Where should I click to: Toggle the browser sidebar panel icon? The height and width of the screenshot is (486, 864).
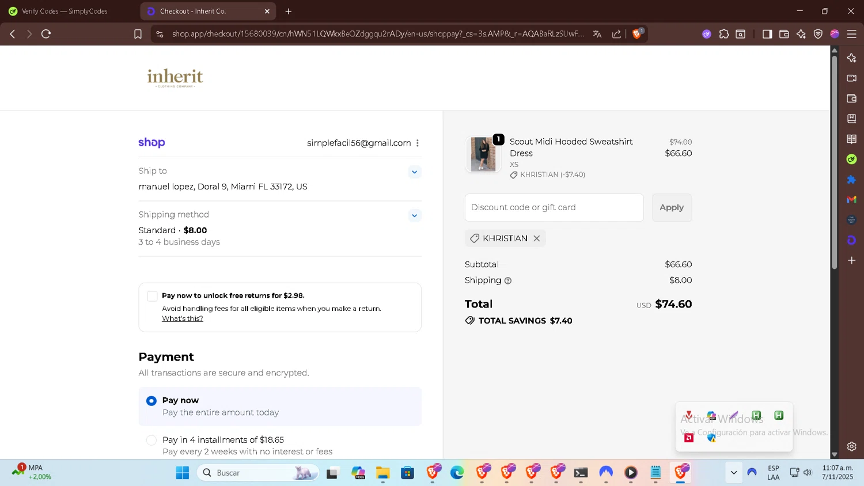click(767, 34)
